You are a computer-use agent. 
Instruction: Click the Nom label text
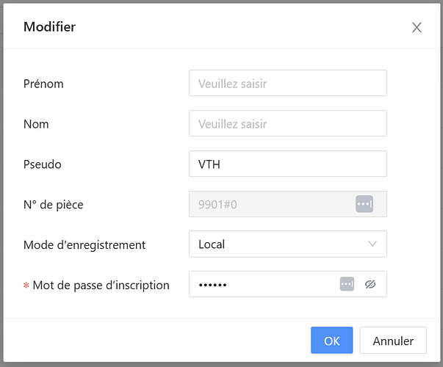(x=36, y=124)
